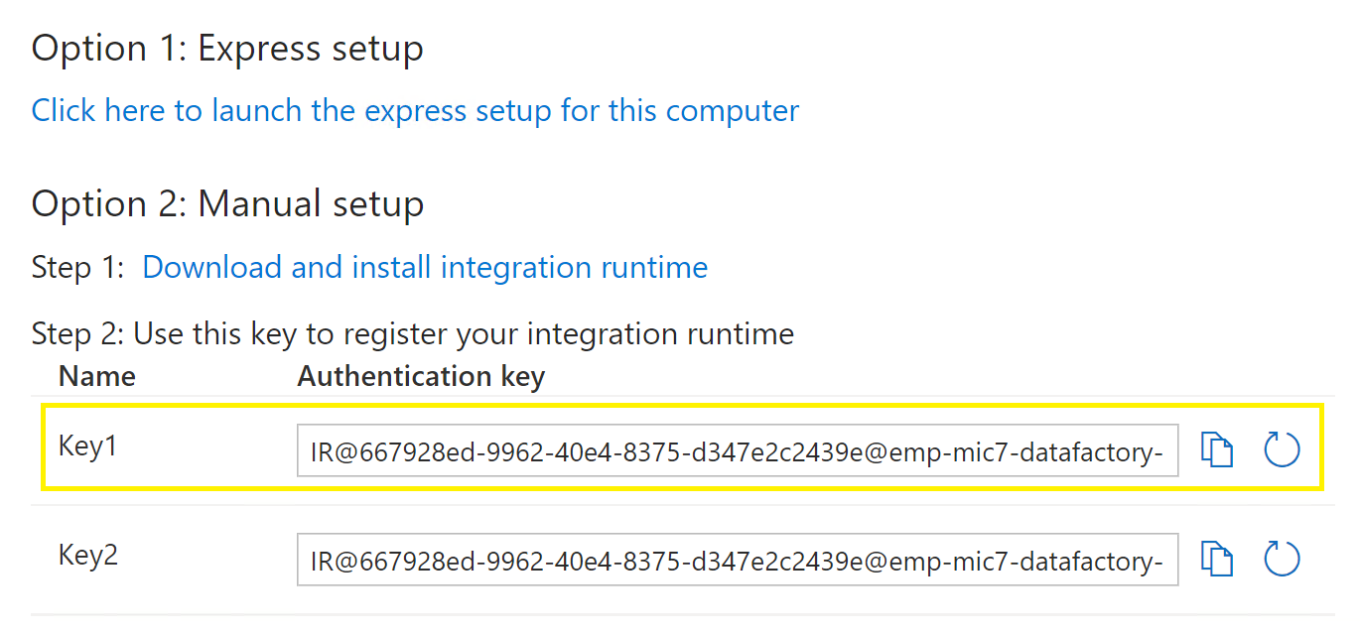Launch the express setup for this computer
Image resolution: width=1360 pixels, height=637 pixels.
click(415, 110)
